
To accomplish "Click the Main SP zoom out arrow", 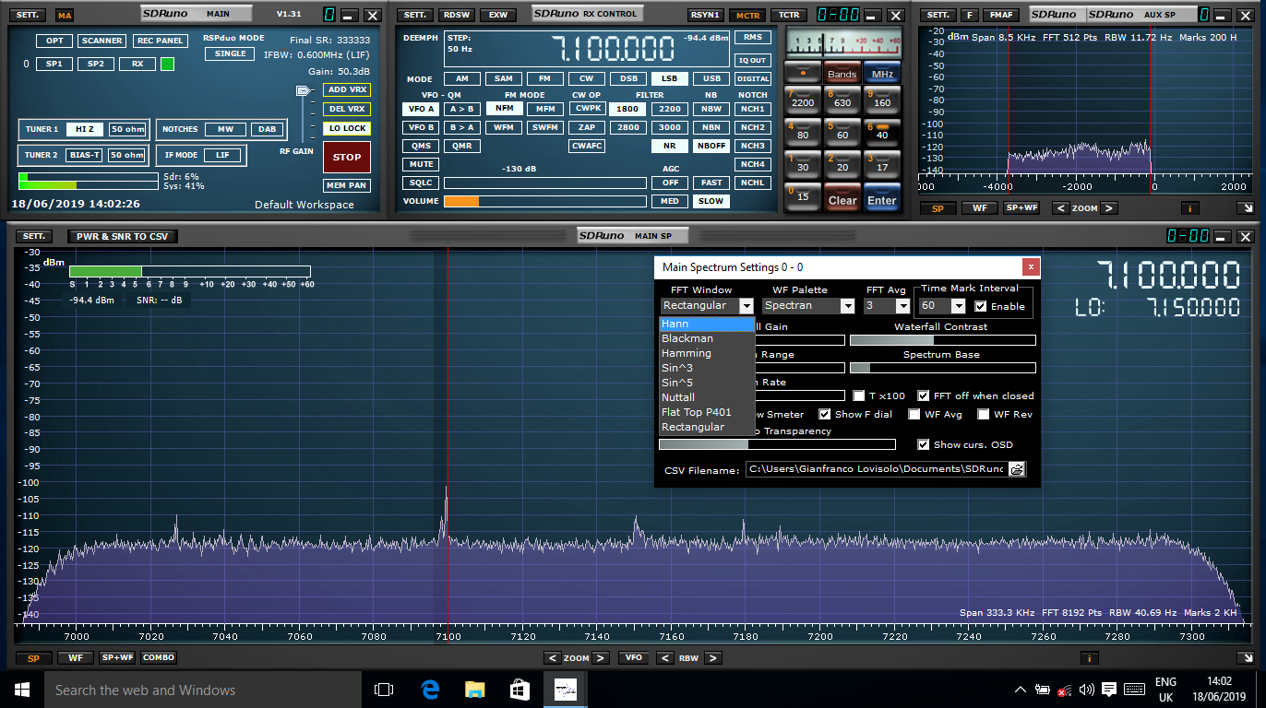I will (x=552, y=657).
